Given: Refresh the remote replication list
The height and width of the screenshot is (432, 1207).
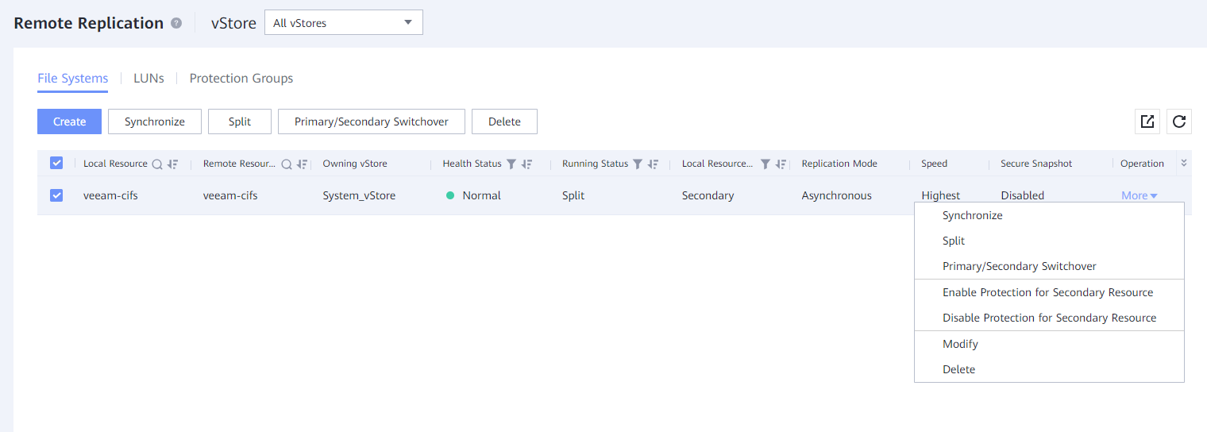Looking at the screenshot, I should point(1179,121).
